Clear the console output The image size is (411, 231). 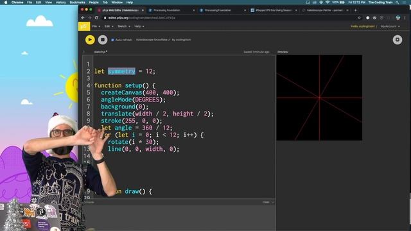pyautogui.click(x=266, y=202)
